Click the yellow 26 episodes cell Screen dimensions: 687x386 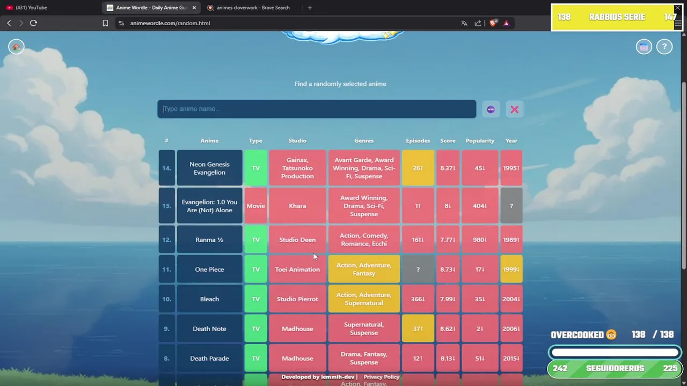pos(418,168)
